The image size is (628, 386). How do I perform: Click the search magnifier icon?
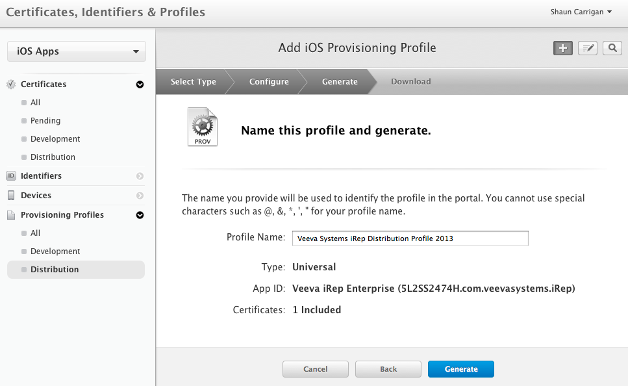click(x=612, y=48)
